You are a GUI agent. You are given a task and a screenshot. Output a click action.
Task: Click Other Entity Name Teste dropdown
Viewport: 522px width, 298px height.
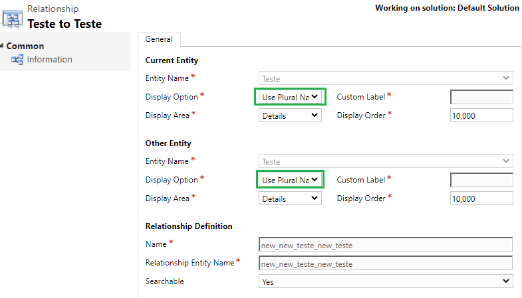point(386,161)
